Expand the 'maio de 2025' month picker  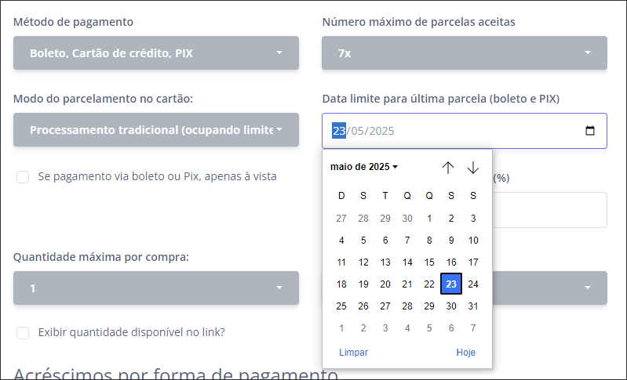364,167
